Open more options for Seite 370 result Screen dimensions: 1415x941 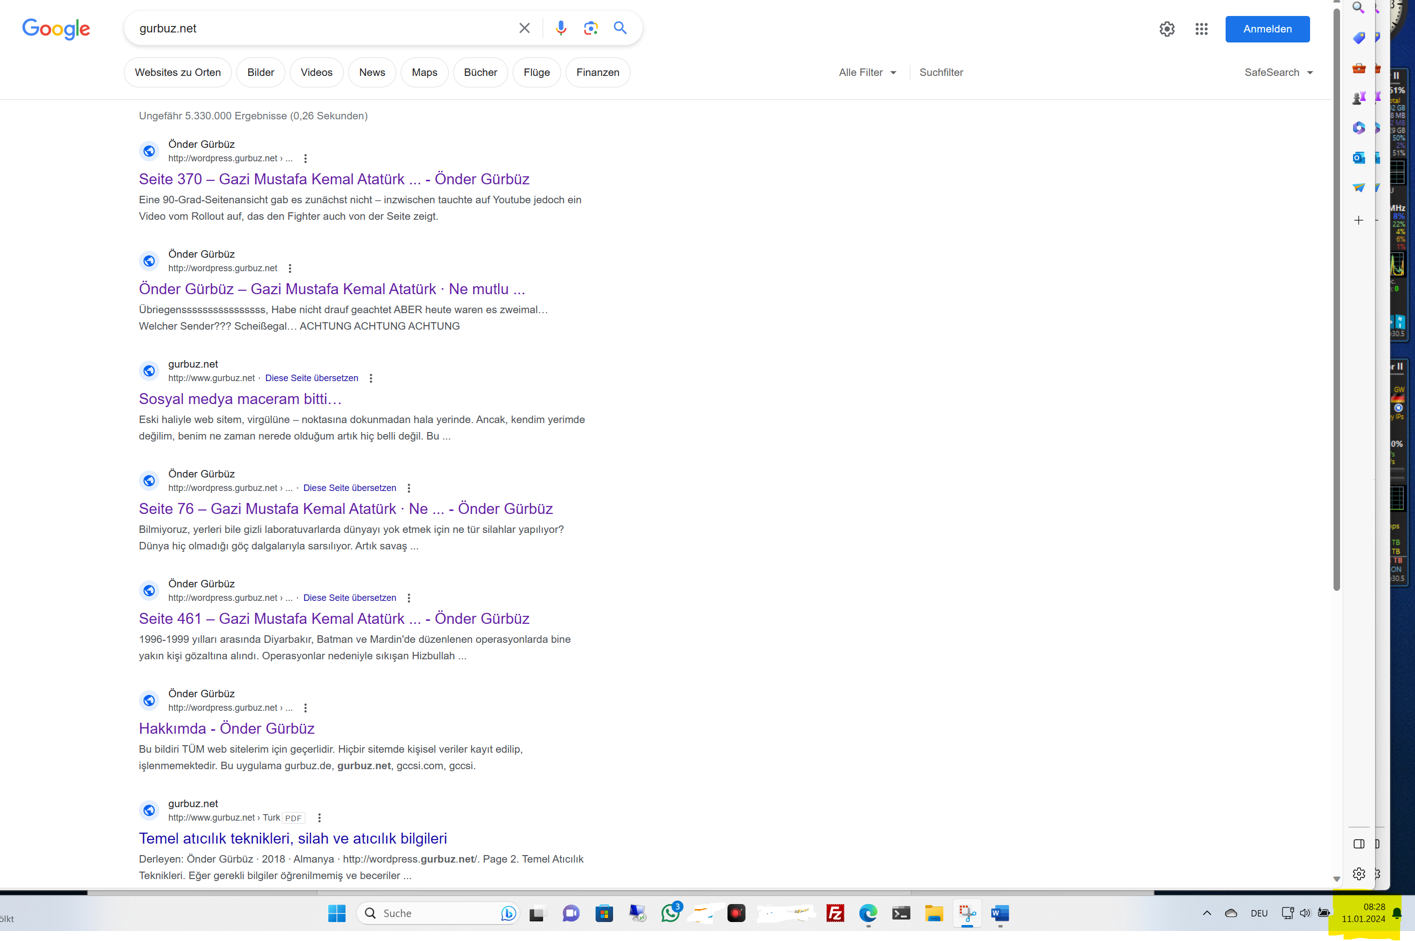coord(305,158)
